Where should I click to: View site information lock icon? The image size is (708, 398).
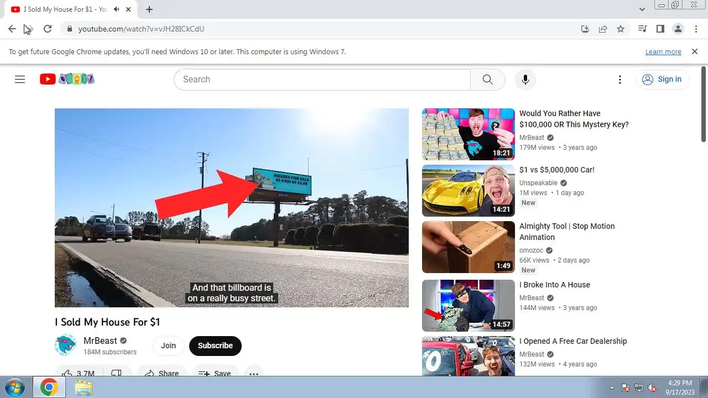69,29
